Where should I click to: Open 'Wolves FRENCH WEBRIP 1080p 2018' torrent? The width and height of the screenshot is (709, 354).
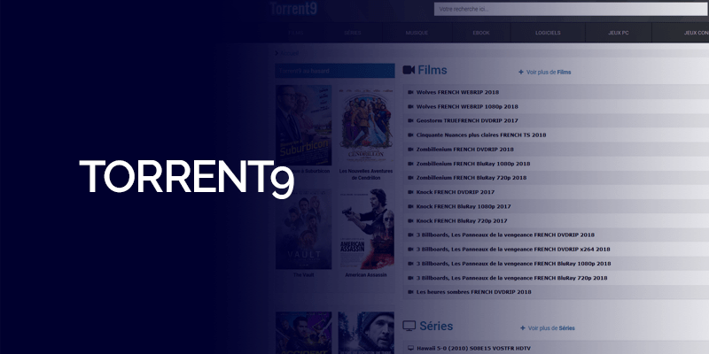pyautogui.click(x=467, y=106)
